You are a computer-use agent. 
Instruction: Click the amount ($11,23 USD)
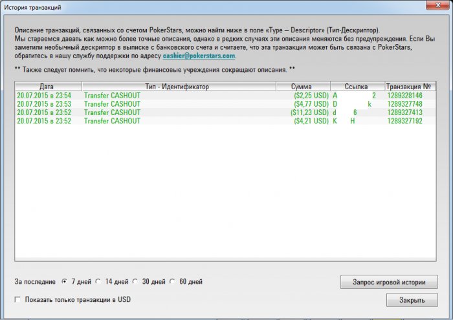pos(309,112)
